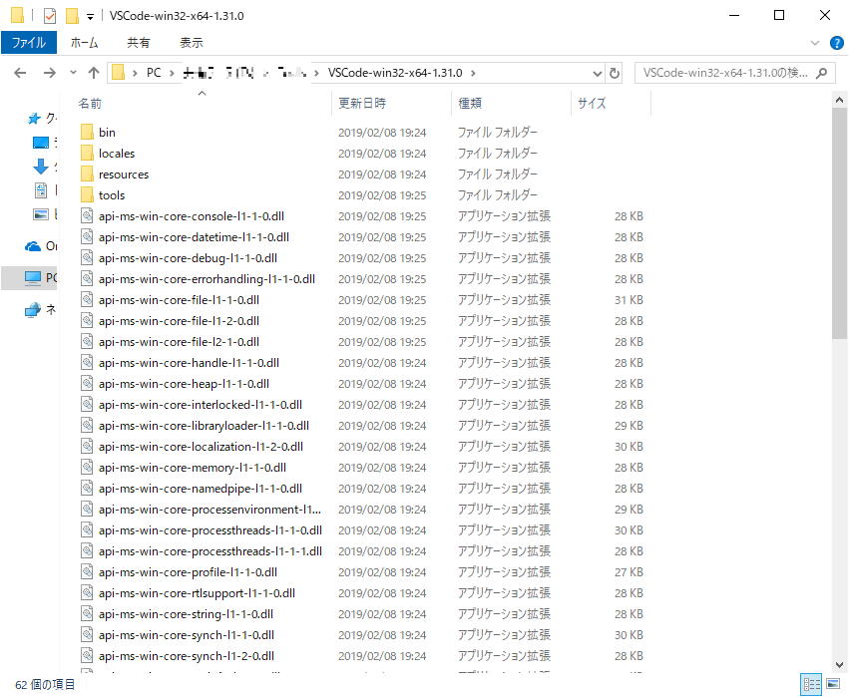
Task: Sort files by the 名前 column header
Action: (x=90, y=103)
